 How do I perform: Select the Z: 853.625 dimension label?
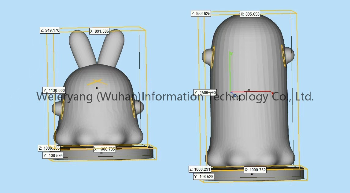coord(201,13)
